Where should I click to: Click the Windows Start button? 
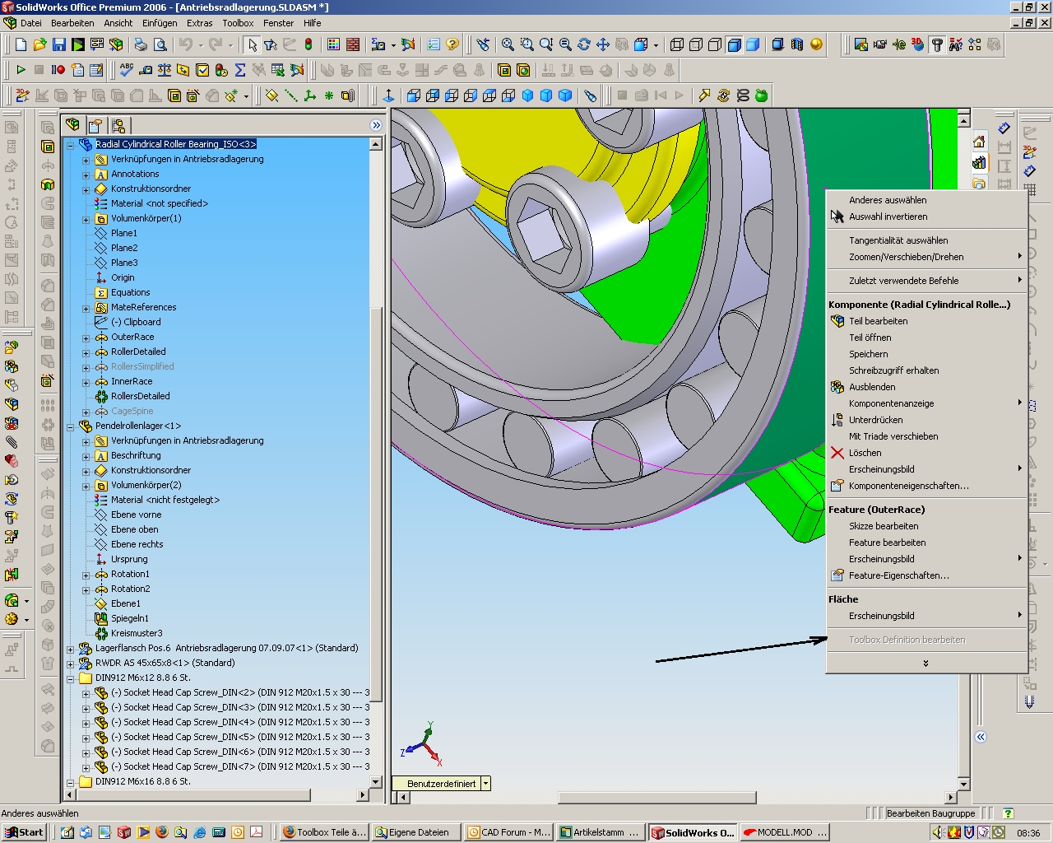(24, 832)
